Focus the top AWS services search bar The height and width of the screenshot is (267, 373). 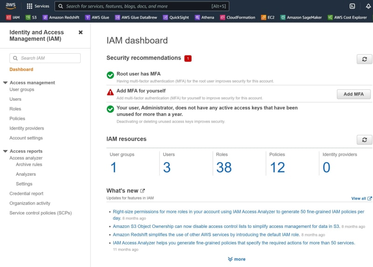[142, 6]
